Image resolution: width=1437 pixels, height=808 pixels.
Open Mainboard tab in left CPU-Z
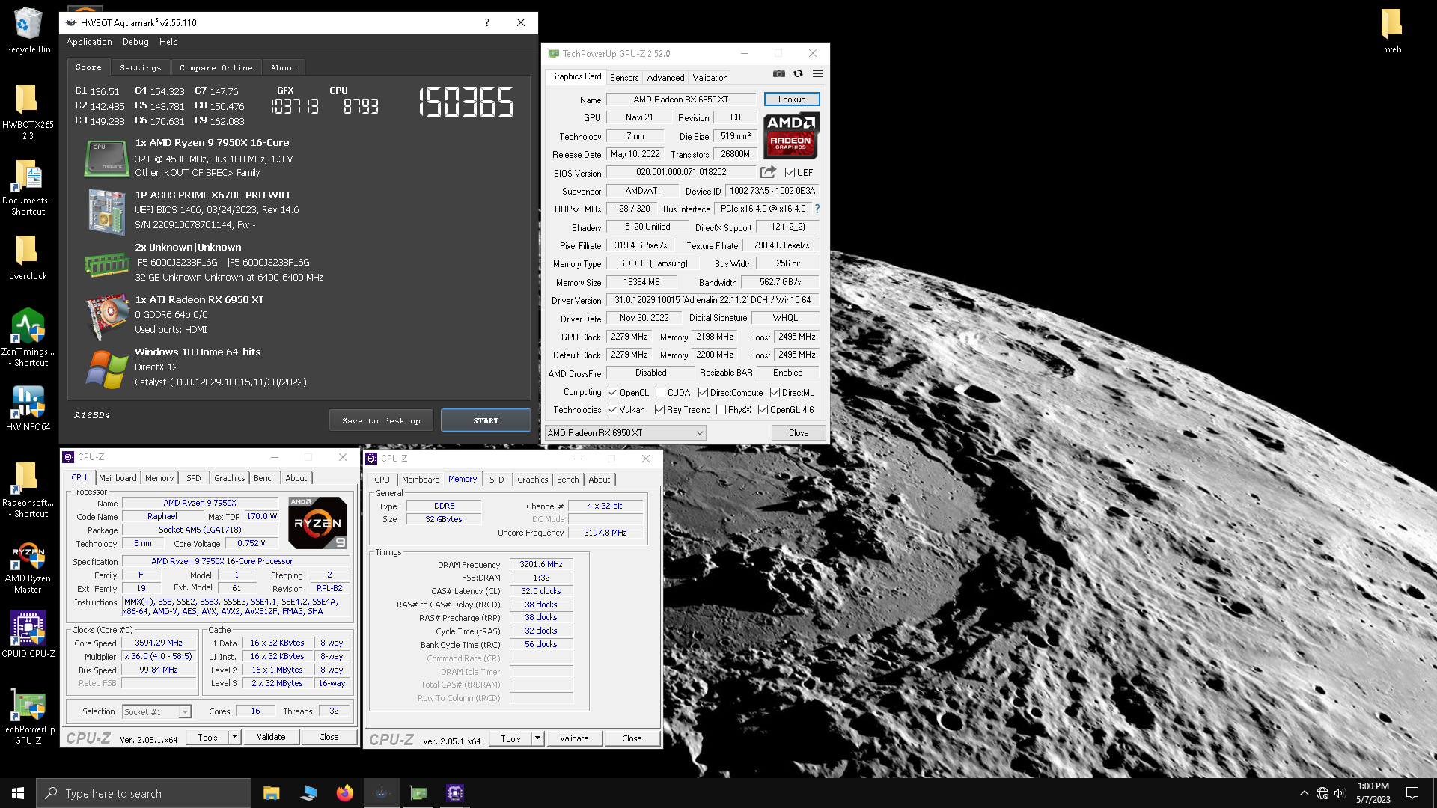[118, 478]
